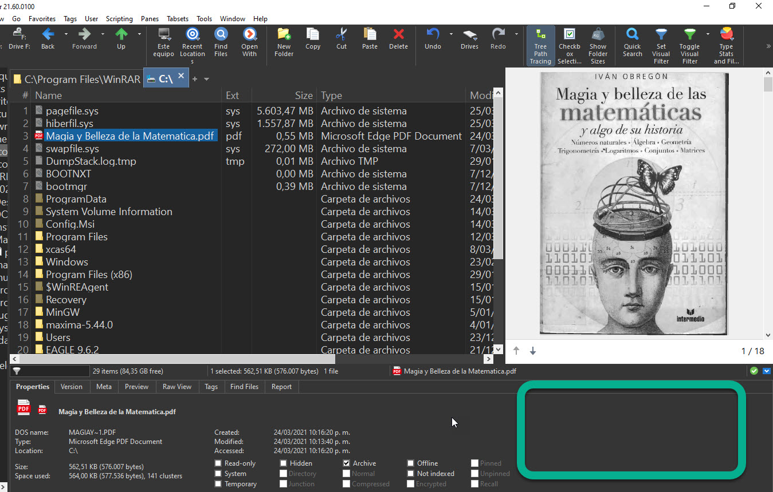Click the file list horizontal scrollbar
This screenshot has height=492, width=773.
[176, 359]
